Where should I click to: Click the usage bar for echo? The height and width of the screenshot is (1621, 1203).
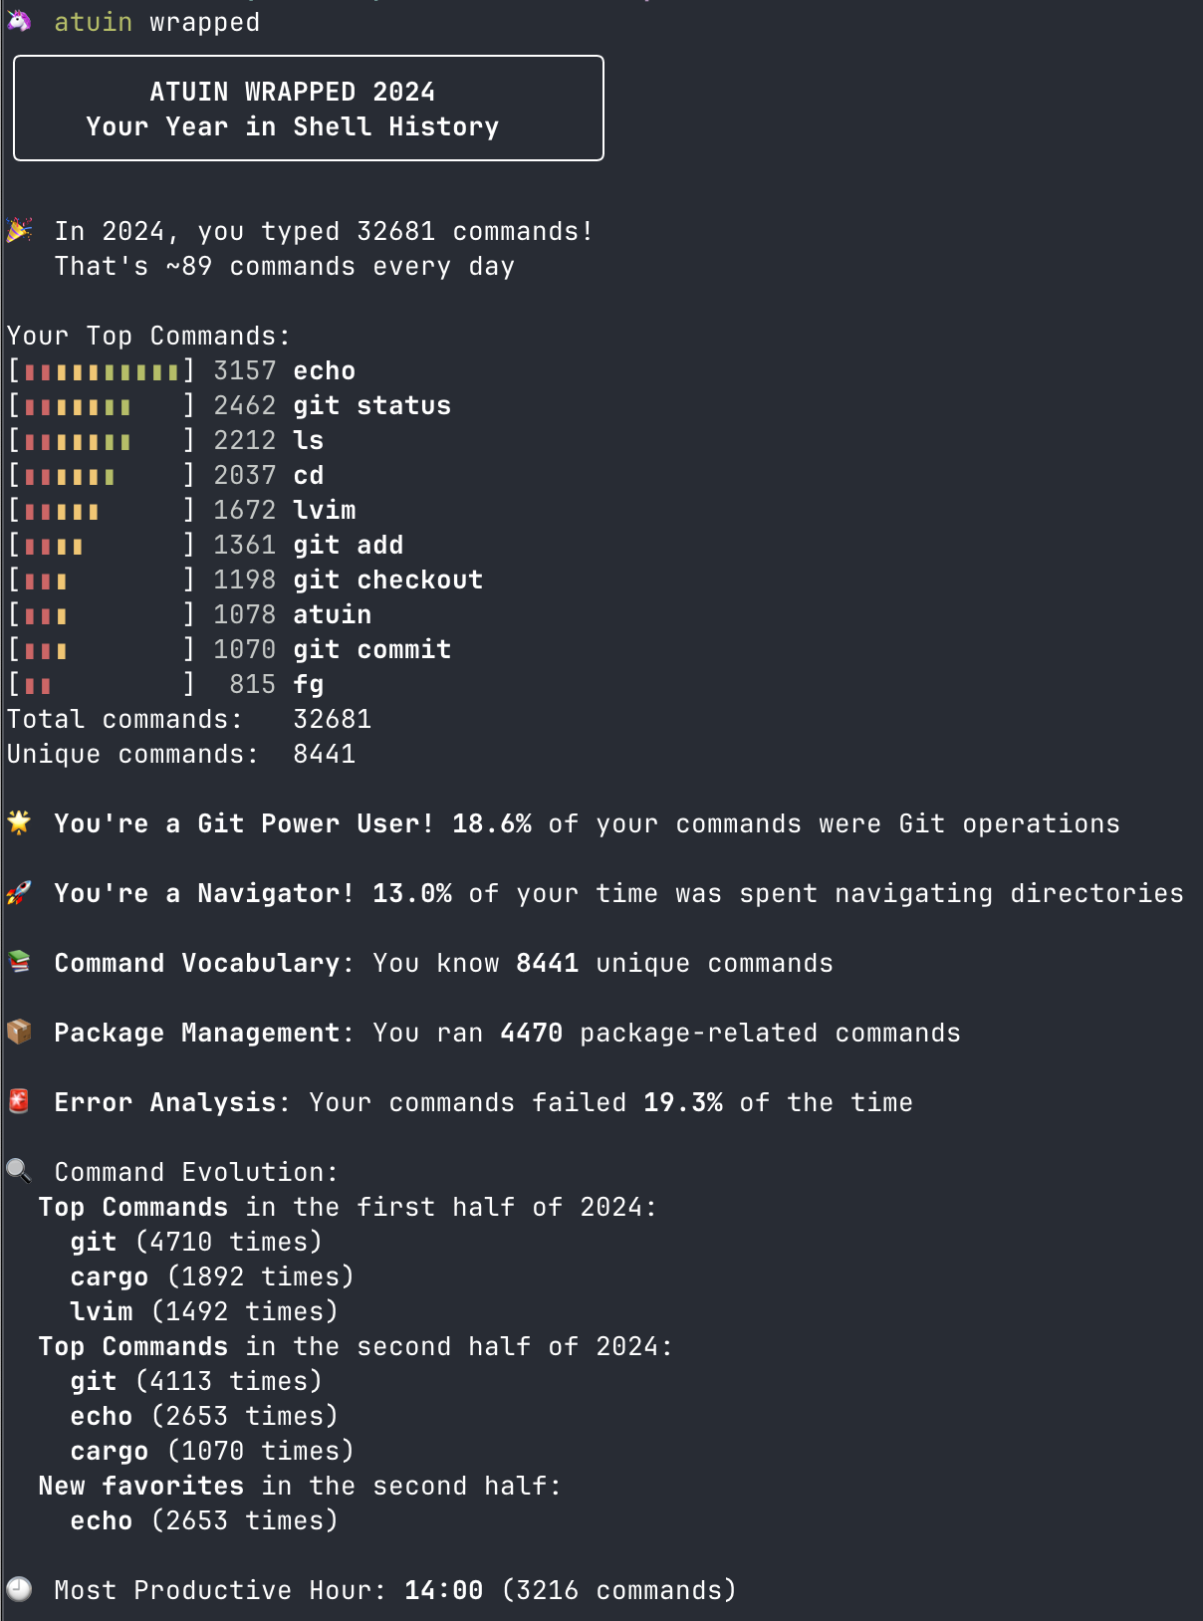tap(102, 371)
